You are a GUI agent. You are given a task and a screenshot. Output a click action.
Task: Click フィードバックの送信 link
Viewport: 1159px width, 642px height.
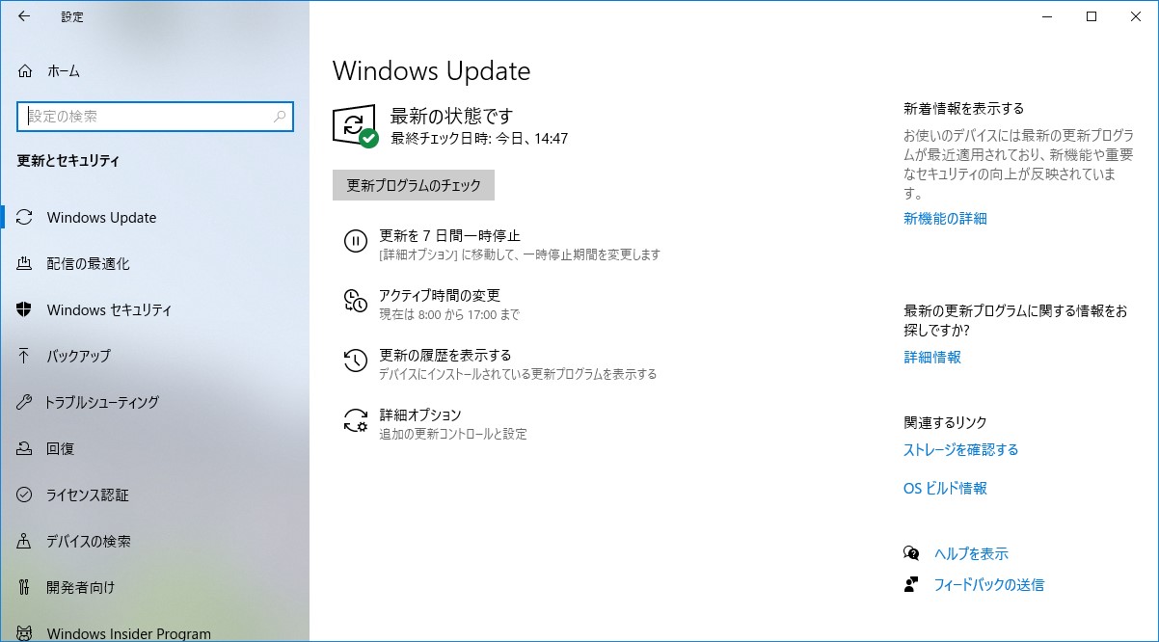[x=989, y=584]
